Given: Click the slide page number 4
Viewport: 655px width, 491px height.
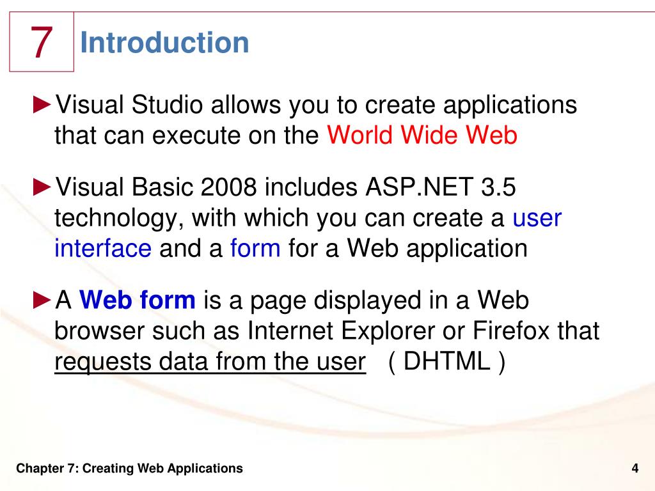Looking at the screenshot, I should (x=635, y=469).
